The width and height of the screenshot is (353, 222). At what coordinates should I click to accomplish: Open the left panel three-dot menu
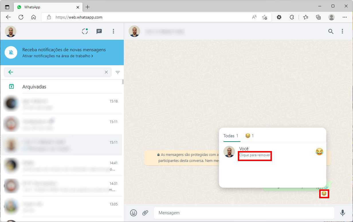113,31
